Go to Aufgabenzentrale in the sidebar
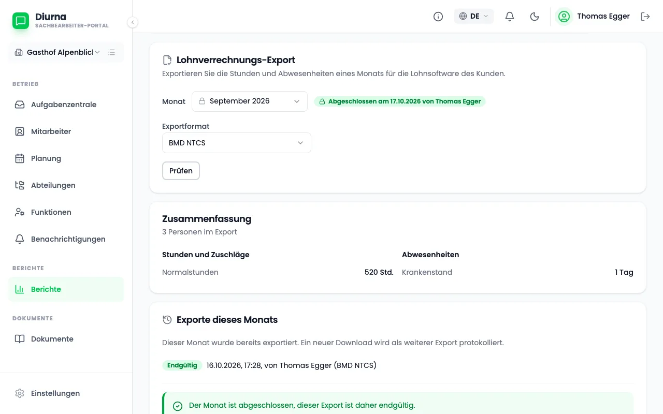Viewport: 663px width, 414px height. [x=66, y=105]
